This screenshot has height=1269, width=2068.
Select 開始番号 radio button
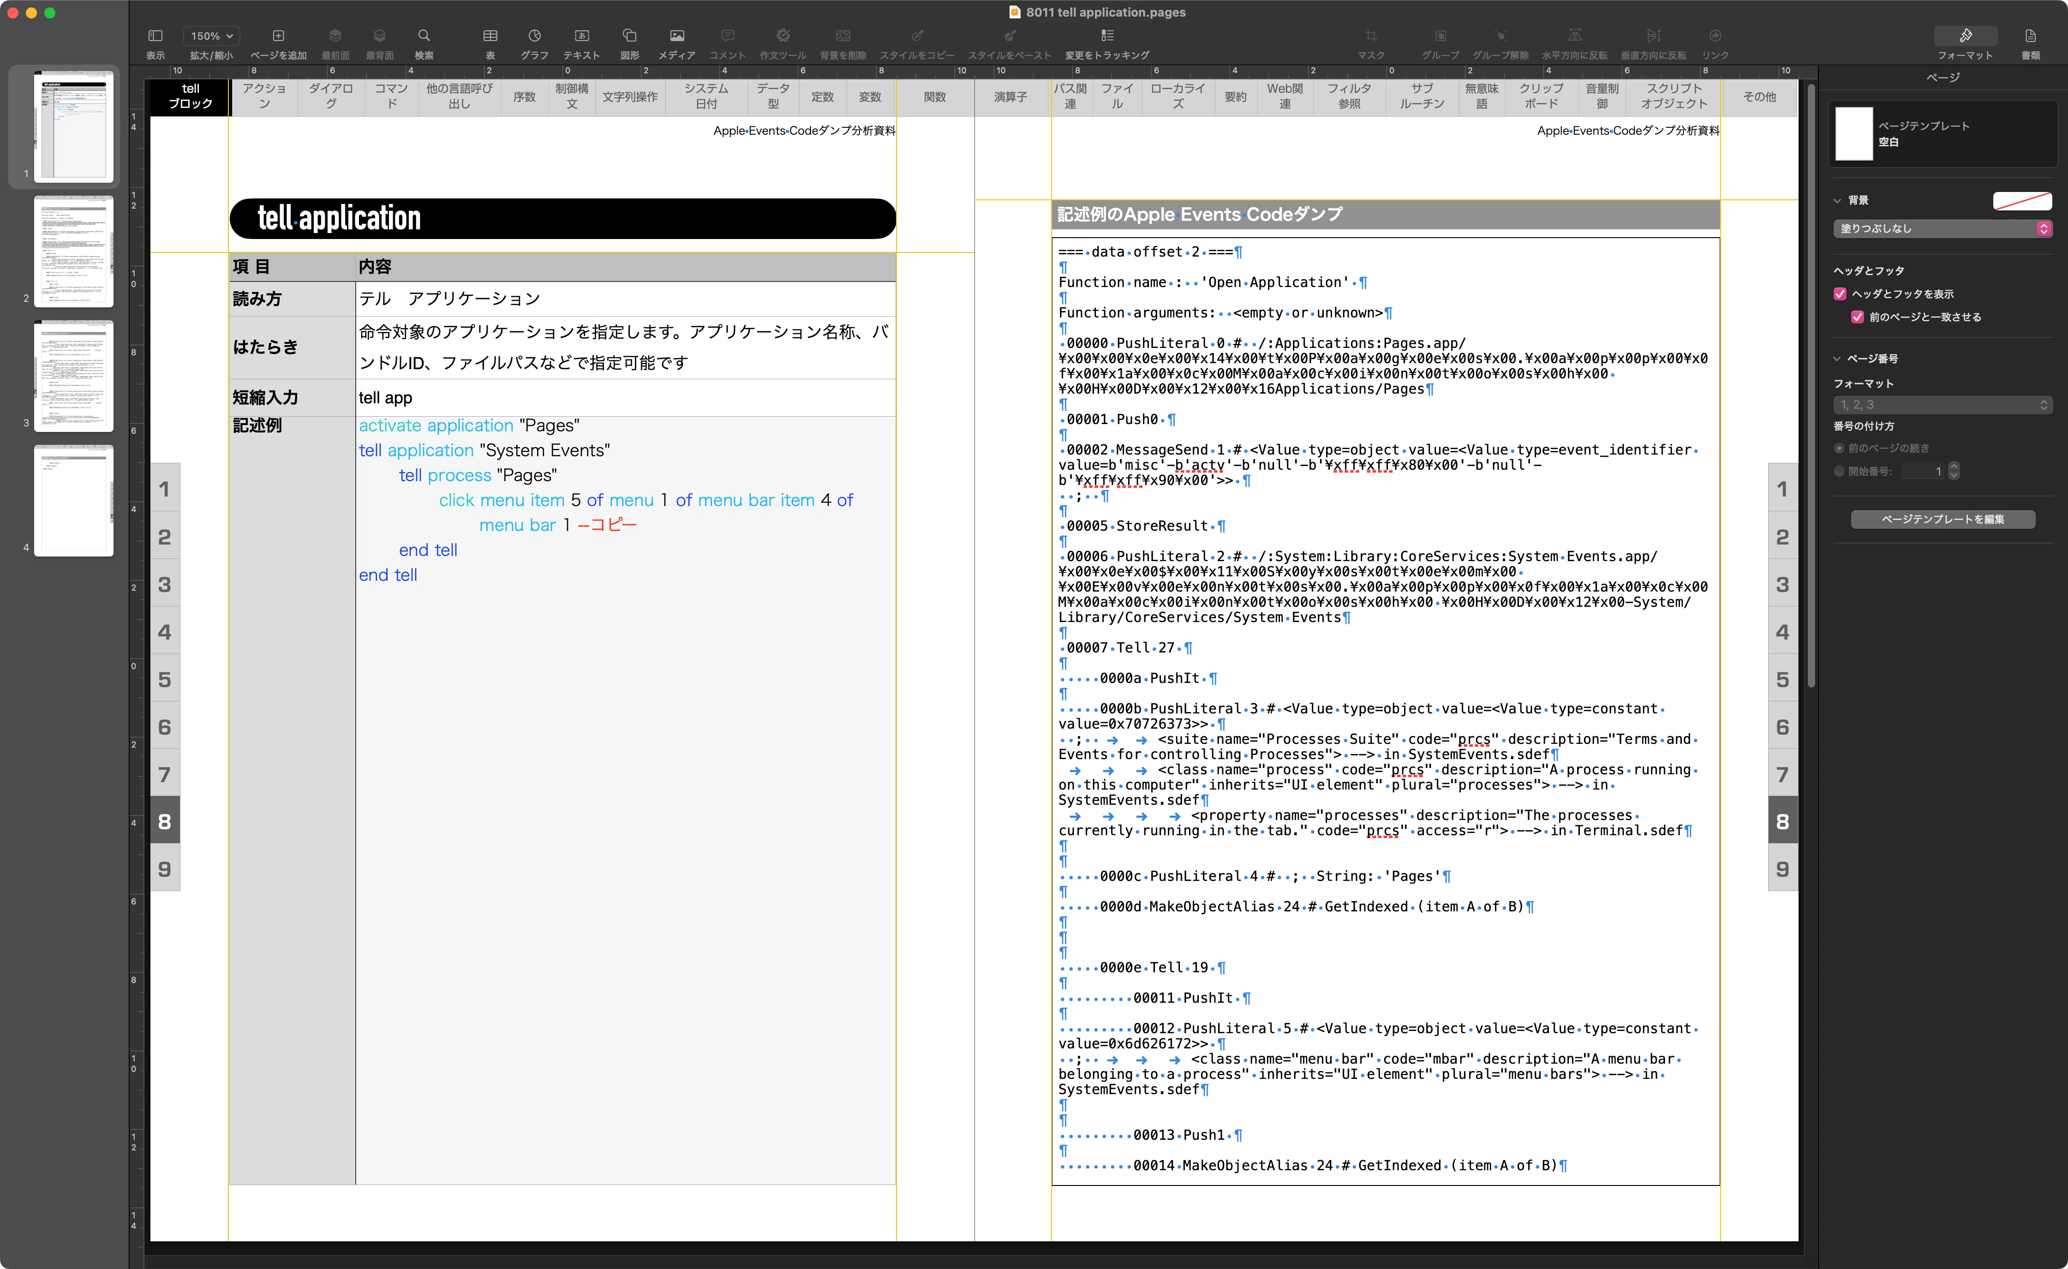pyautogui.click(x=1839, y=472)
